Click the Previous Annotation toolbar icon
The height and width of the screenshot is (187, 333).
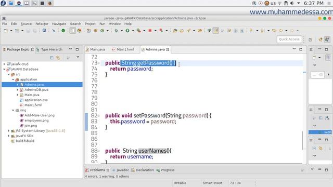coord(262,31)
